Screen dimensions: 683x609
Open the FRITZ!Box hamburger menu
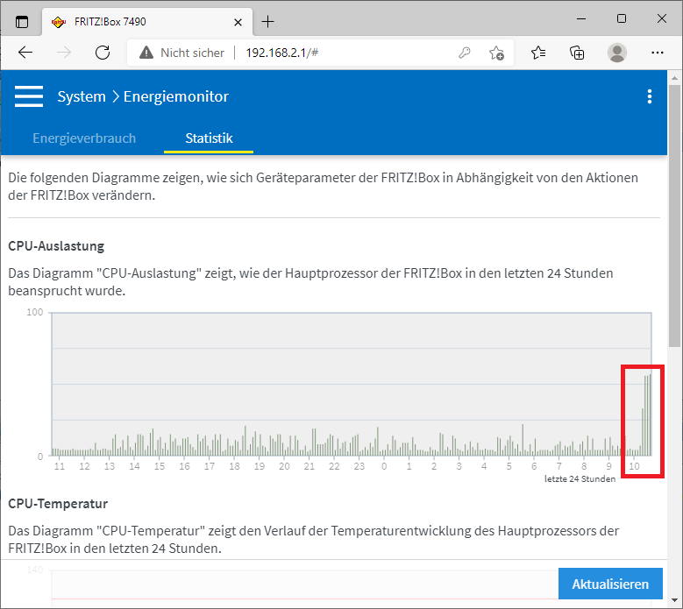click(29, 96)
